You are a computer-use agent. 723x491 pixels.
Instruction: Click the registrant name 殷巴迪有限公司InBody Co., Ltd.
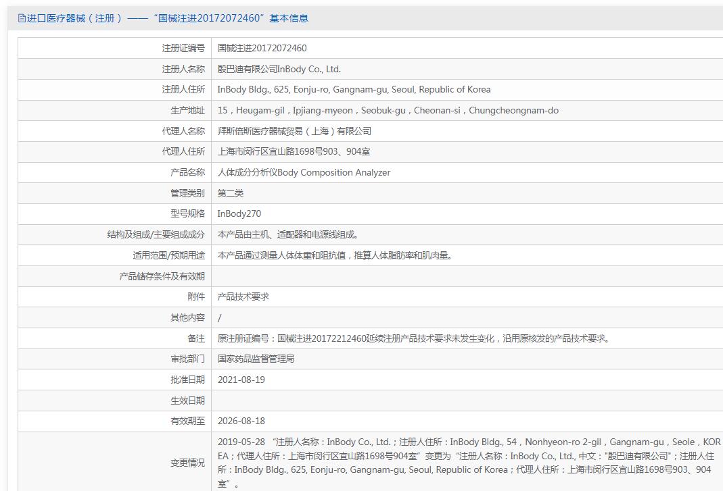[279, 69]
